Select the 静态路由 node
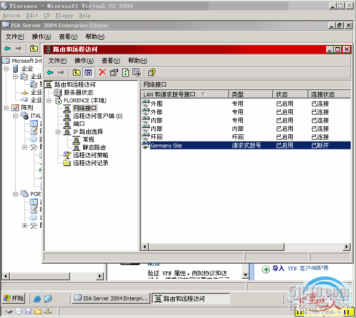The height and width of the screenshot is (318, 356). (x=94, y=147)
